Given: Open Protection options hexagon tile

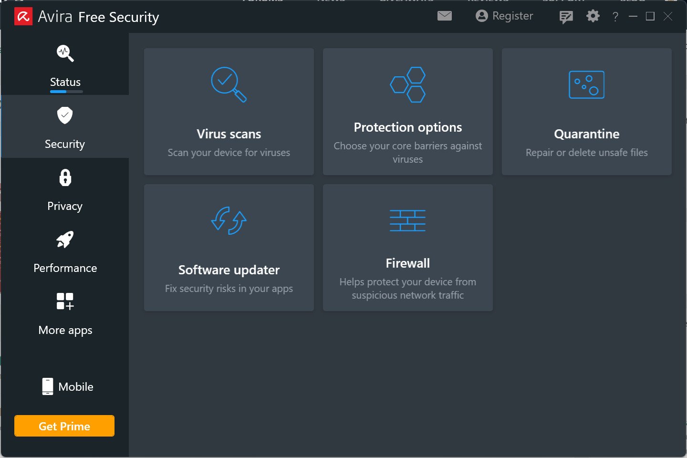Looking at the screenshot, I should 408,112.
